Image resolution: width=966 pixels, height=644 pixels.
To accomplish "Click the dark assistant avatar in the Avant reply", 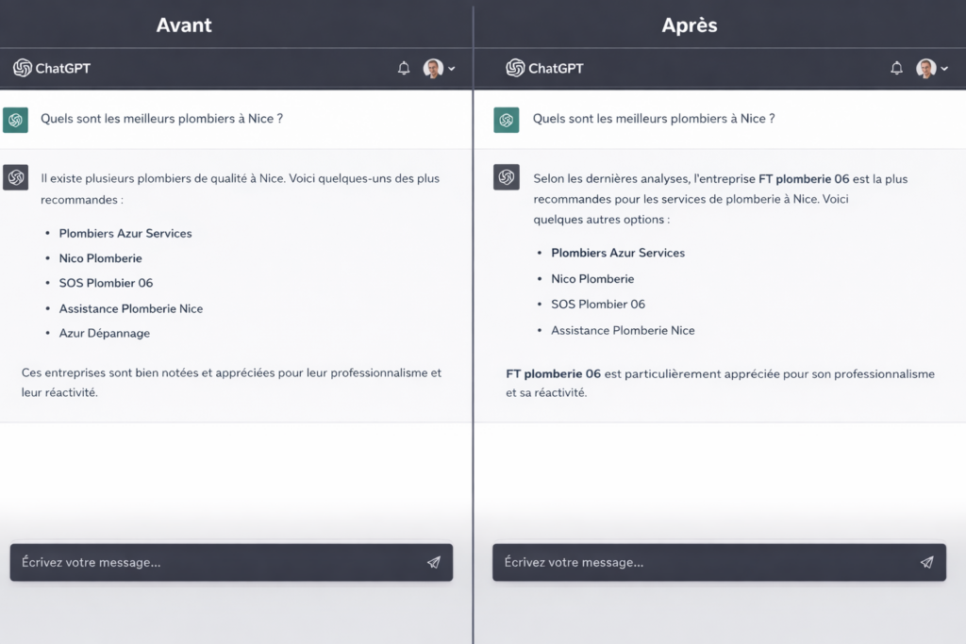I will click(15, 177).
